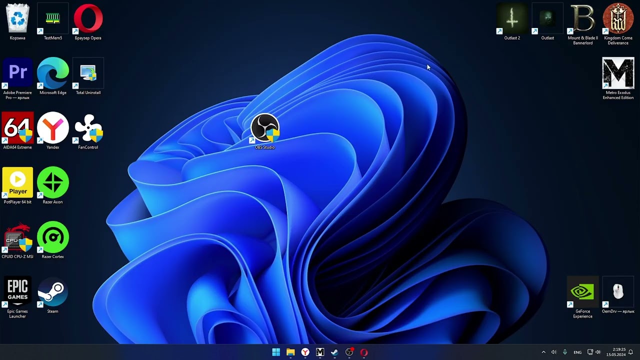The image size is (640, 360).
Task: Select the CPUID CPU-Z MSI desktop shortcut
Action: pos(17,240)
